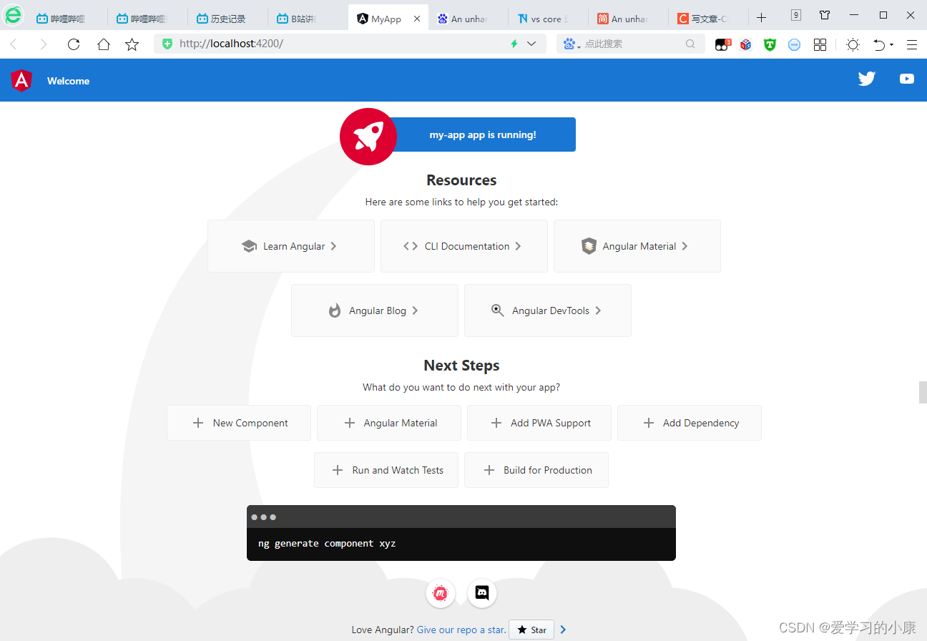Viewport: 927px width, 641px height.
Task: Open the Twitter icon link
Action: (x=867, y=79)
